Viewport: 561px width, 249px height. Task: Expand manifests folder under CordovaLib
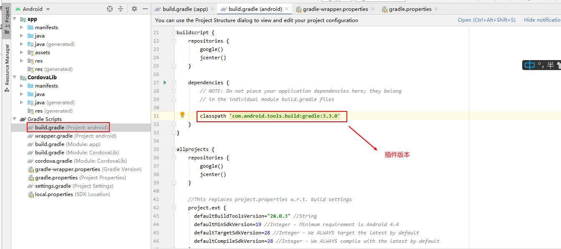tap(22, 86)
